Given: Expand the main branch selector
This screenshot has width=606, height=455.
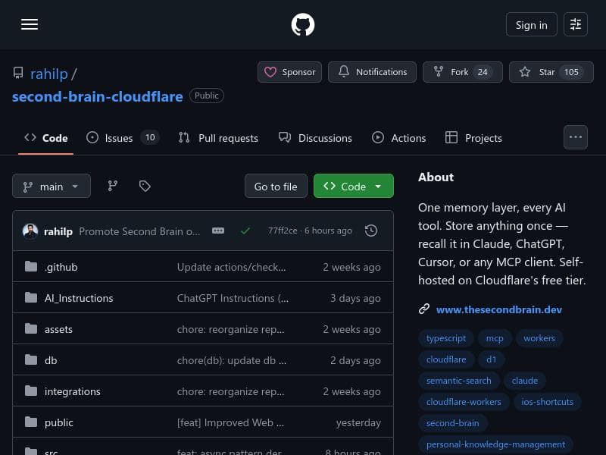Looking at the screenshot, I should (x=52, y=186).
